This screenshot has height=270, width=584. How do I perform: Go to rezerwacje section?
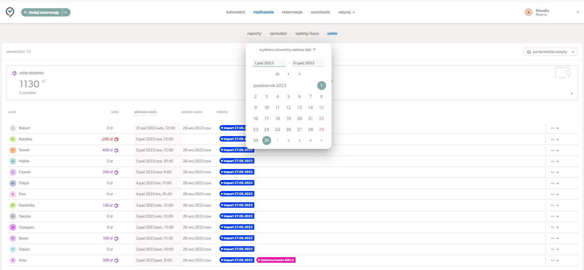click(292, 12)
